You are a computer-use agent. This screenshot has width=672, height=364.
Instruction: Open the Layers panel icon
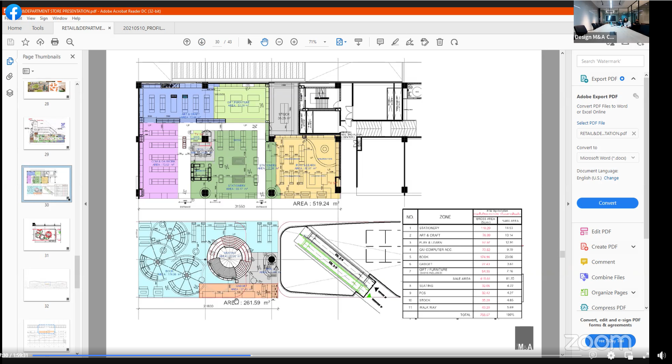pos(10,93)
